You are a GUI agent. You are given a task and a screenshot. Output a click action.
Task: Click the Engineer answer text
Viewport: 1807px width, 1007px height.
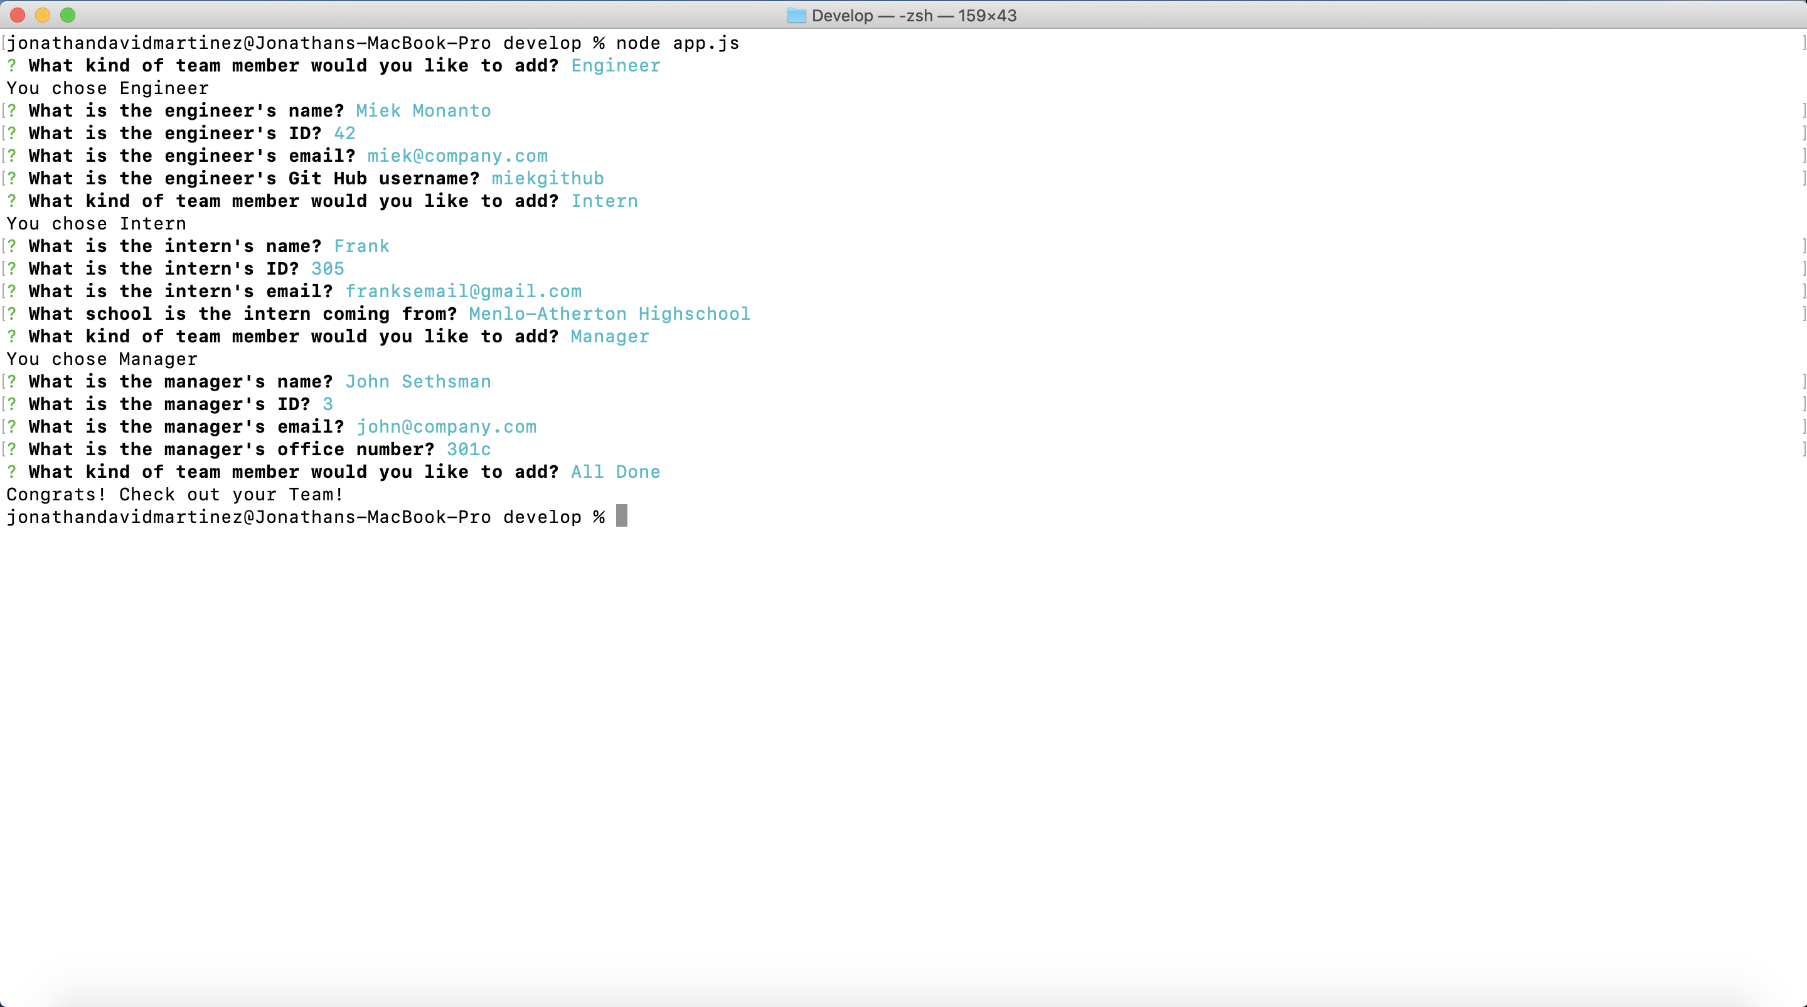[x=615, y=66]
